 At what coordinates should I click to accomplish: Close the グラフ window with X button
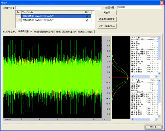(x=162, y=2)
